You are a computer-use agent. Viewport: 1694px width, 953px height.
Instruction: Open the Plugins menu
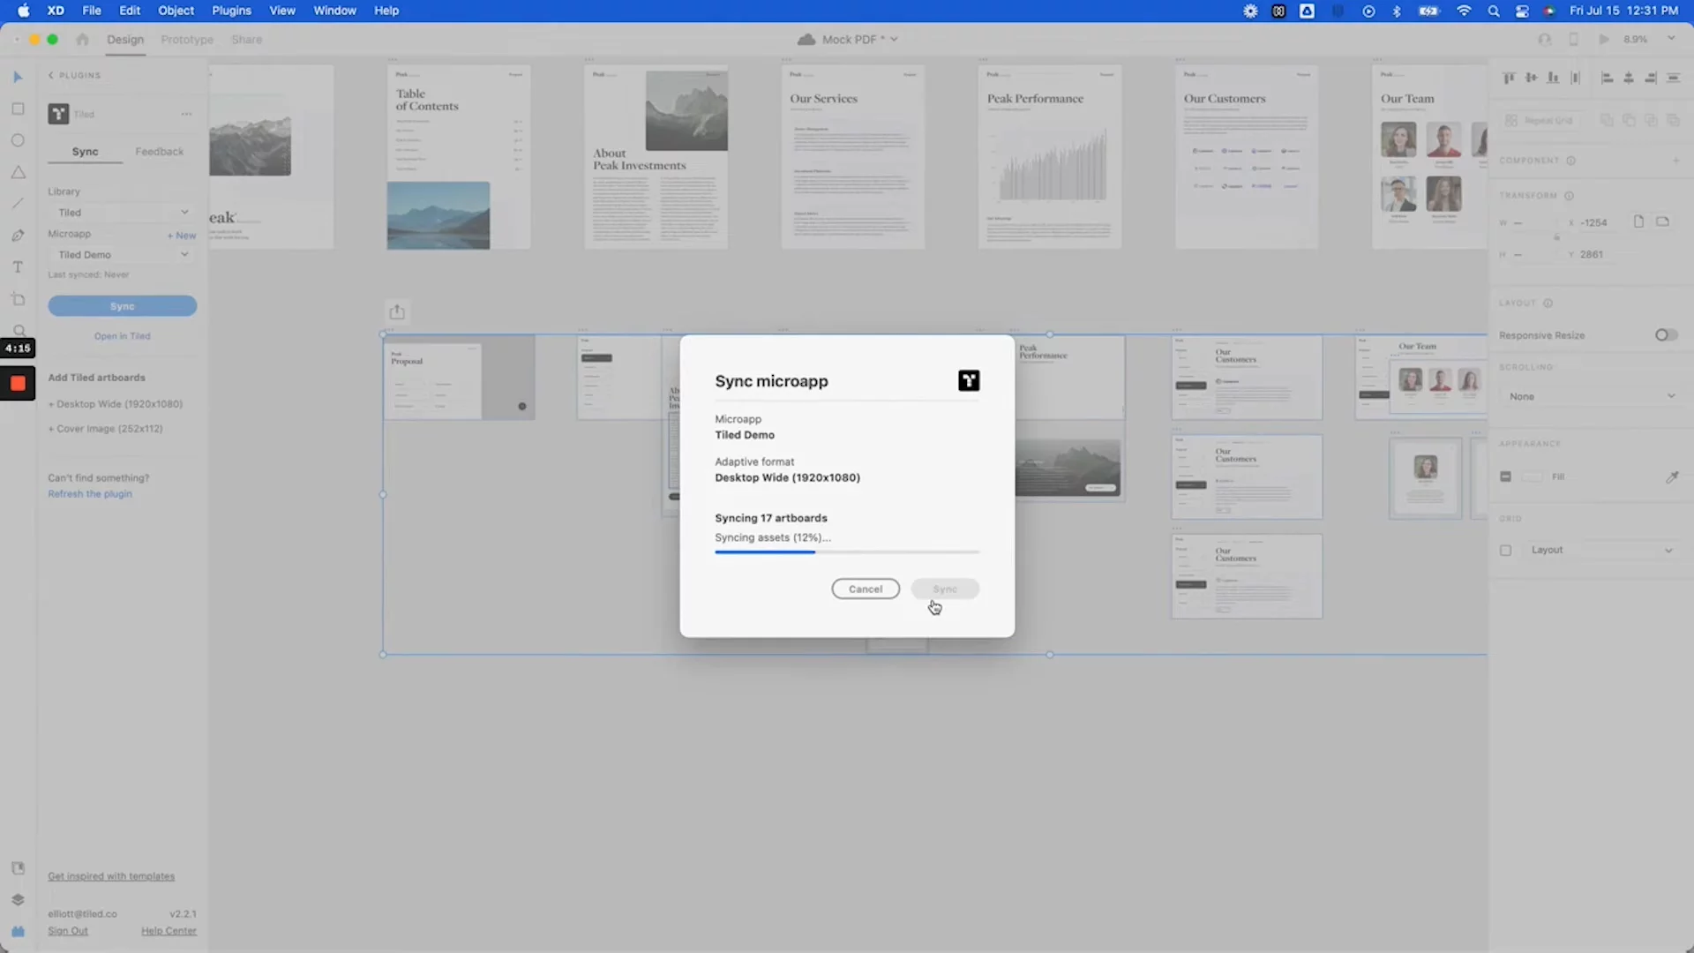pos(231,11)
